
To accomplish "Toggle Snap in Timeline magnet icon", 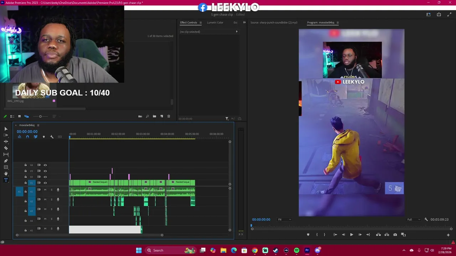I will 27,137.
